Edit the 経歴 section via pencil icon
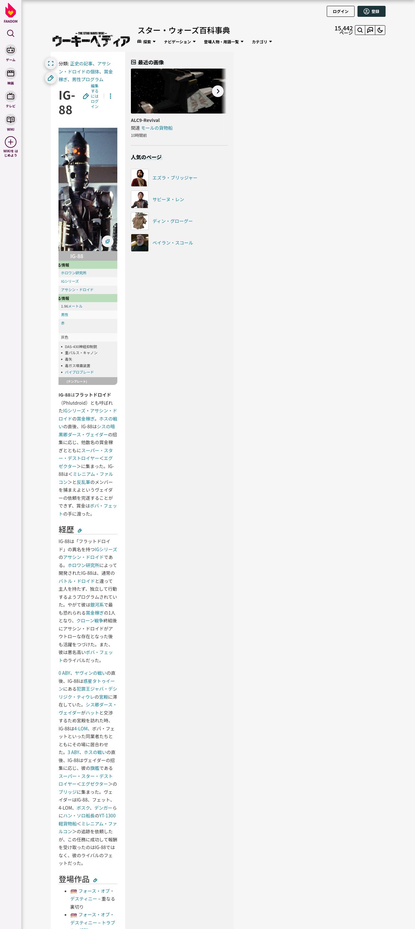This screenshot has width=415, height=929. [80, 530]
